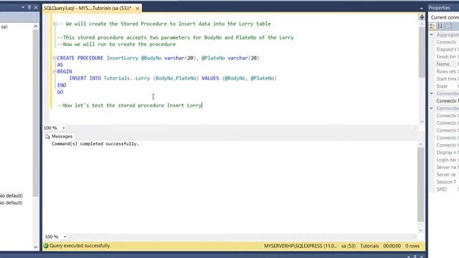Click the Messages pane vertical scrollbar thumb
Screen dimensions: 459x258
421,185
